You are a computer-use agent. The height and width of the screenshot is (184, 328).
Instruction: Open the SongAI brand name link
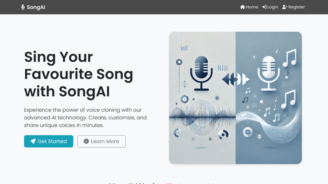coord(36,7)
